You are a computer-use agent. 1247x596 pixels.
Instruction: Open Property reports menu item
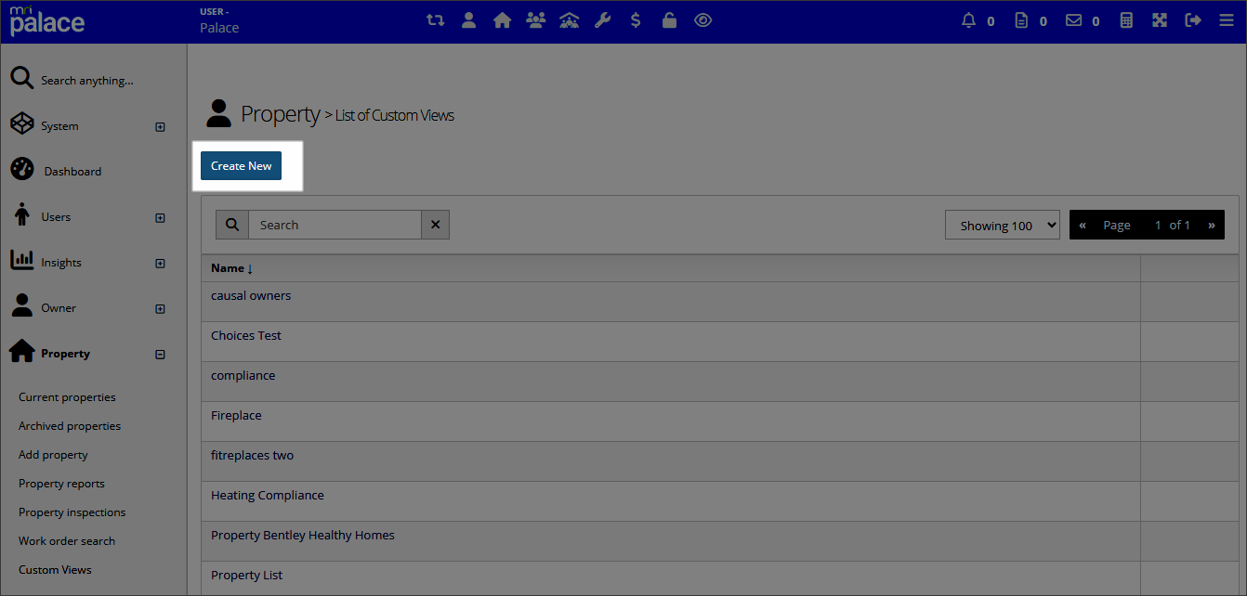pyautogui.click(x=61, y=484)
